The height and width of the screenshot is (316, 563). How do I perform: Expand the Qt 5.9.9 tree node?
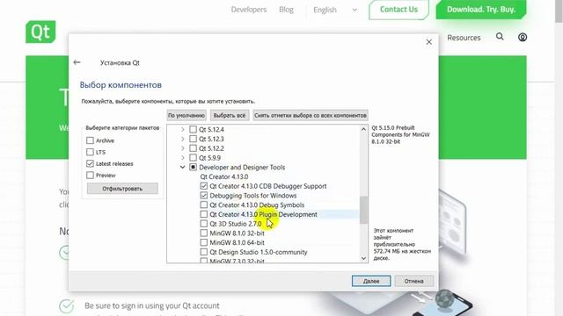coord(183,158)
